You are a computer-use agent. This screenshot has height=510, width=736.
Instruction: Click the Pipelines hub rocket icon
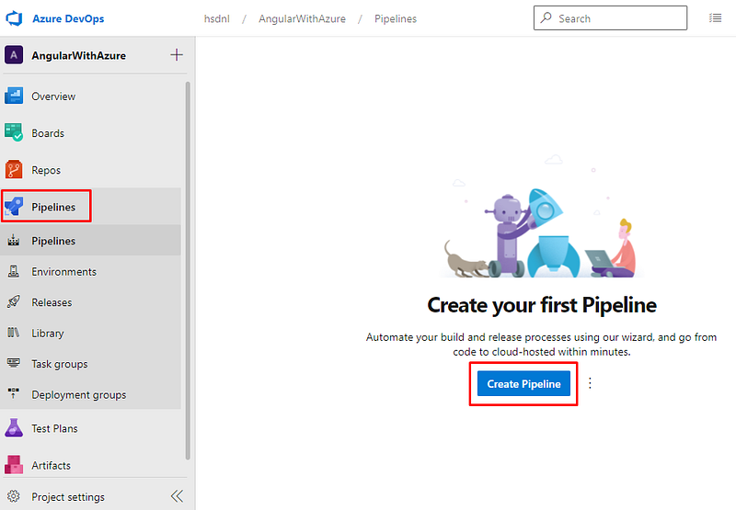tap(14, 207)
